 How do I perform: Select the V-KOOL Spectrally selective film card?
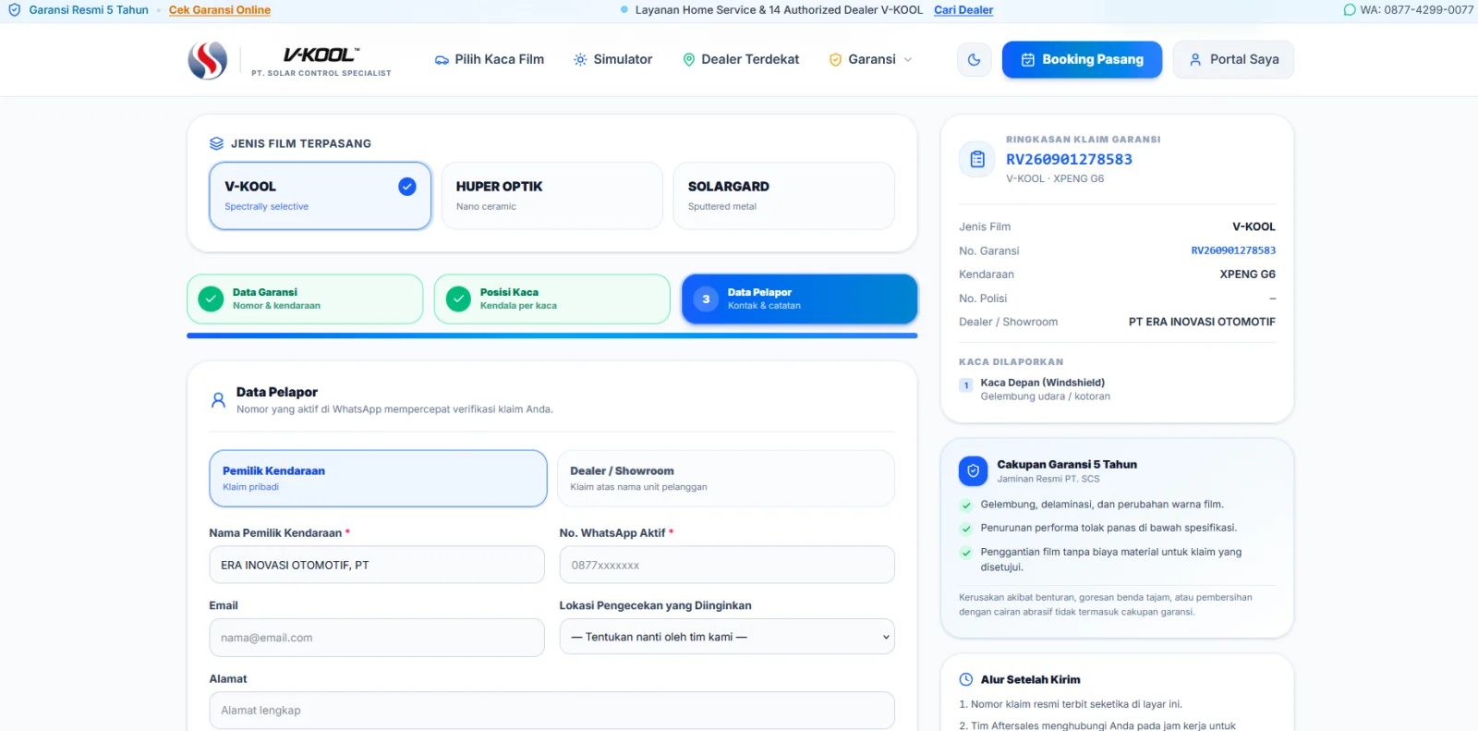[x=321, y=196]
